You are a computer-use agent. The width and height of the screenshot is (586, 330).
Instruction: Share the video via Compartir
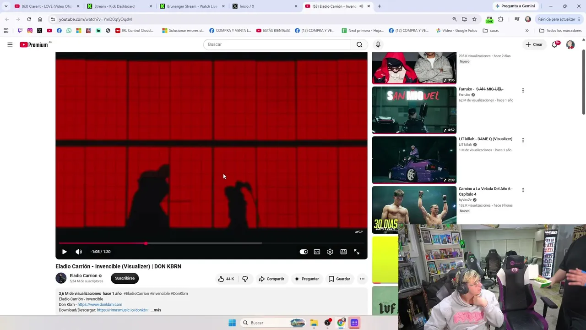tap(271, 279)
